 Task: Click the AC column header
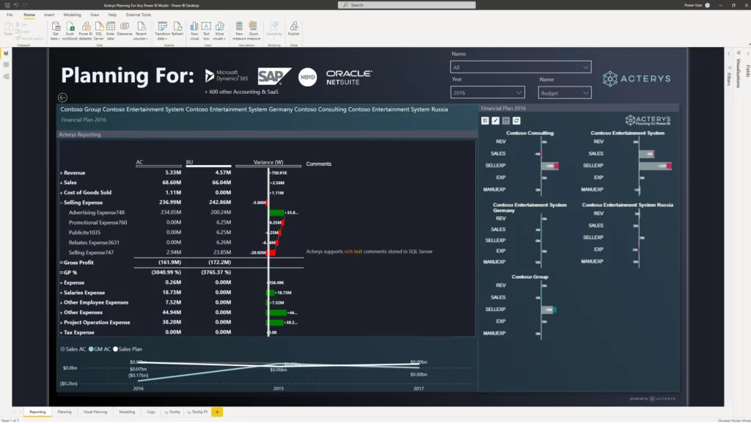(139, 162)
